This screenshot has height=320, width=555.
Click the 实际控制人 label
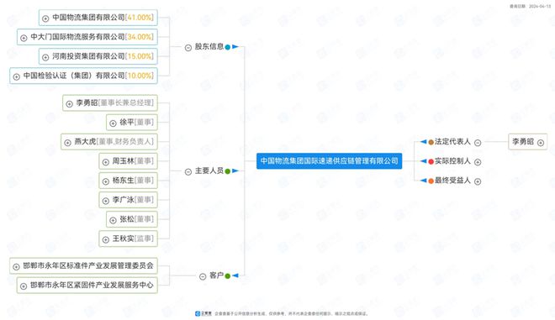(x=452, y=161)
